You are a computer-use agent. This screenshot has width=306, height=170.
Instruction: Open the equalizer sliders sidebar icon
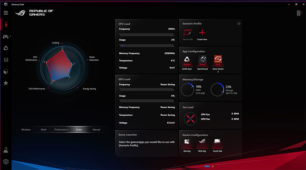click(x=6, y=60)
